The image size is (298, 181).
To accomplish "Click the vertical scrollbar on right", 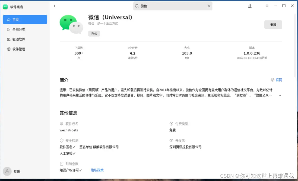I will [x=296, y=45].
